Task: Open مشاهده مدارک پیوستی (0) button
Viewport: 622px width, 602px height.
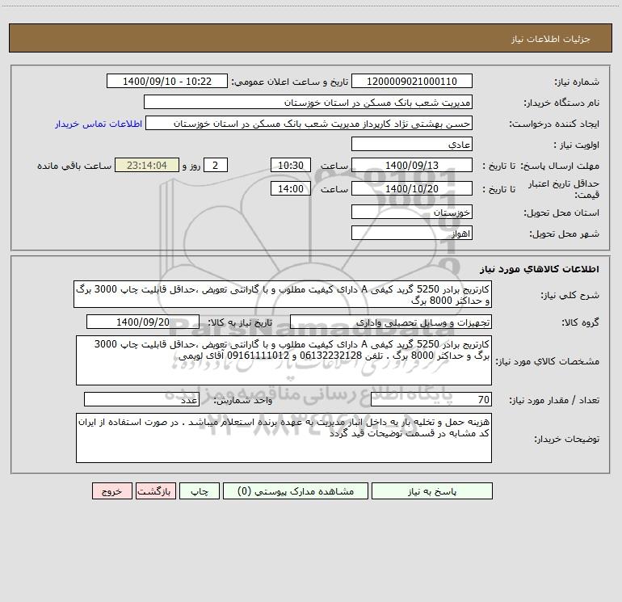Action: point(296,490)
